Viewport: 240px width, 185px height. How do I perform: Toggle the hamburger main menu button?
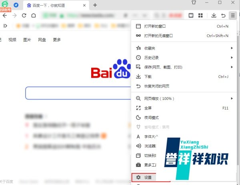[x=233, y=16]
